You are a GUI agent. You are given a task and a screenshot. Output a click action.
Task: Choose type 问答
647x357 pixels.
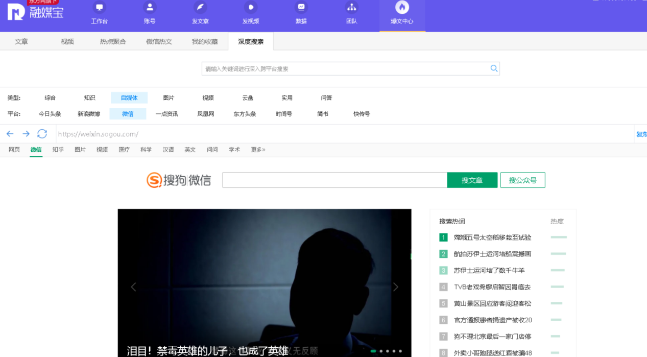pos(326,98)
